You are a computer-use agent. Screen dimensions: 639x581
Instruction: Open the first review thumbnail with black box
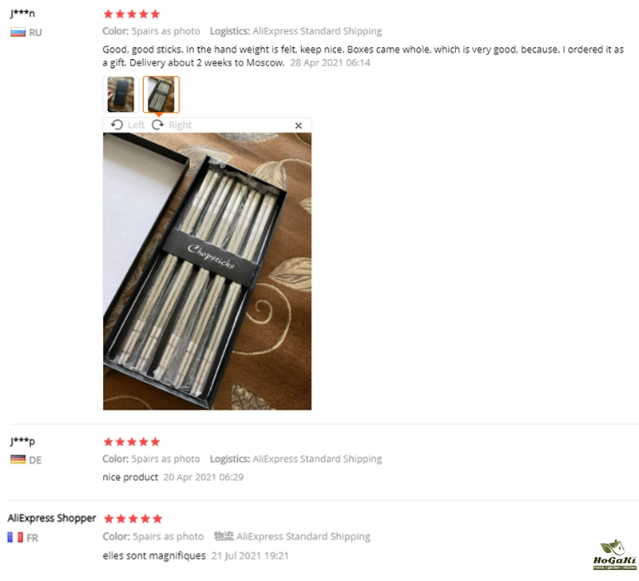pyautogui.click(x=121, y=94)
